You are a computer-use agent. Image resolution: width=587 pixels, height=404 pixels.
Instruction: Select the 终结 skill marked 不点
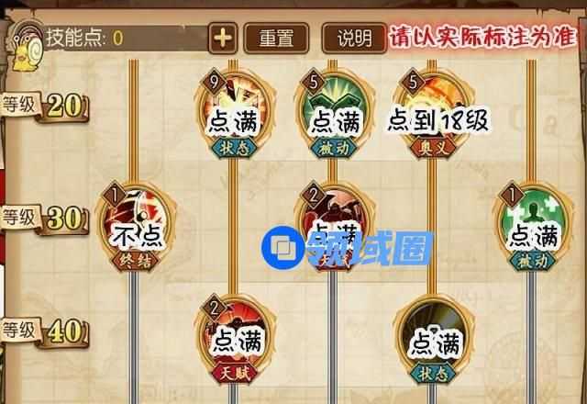[135, 226]
